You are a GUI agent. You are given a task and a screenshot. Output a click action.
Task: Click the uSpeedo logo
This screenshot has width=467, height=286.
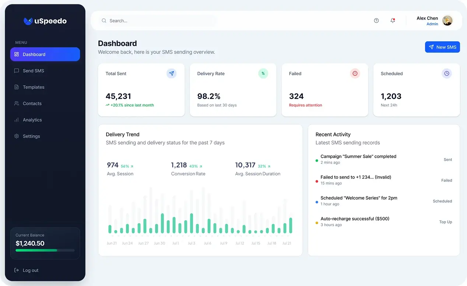pyautogui.click(x=45, y=21)
